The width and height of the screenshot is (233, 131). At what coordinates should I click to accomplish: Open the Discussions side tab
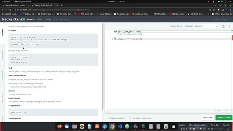pos(3,98)
